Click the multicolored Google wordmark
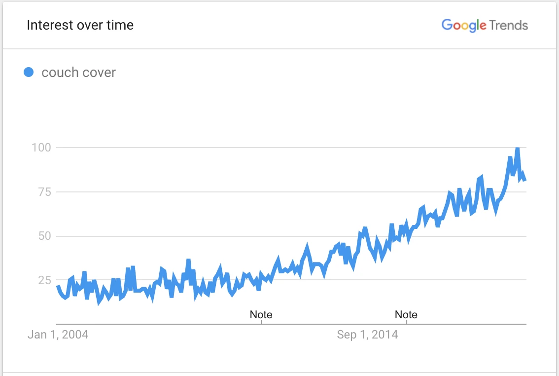The image size is (559, 376). click(463, 25)
